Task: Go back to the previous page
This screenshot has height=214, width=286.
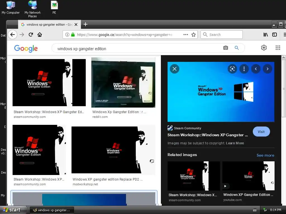Action: tap(12, 35)
